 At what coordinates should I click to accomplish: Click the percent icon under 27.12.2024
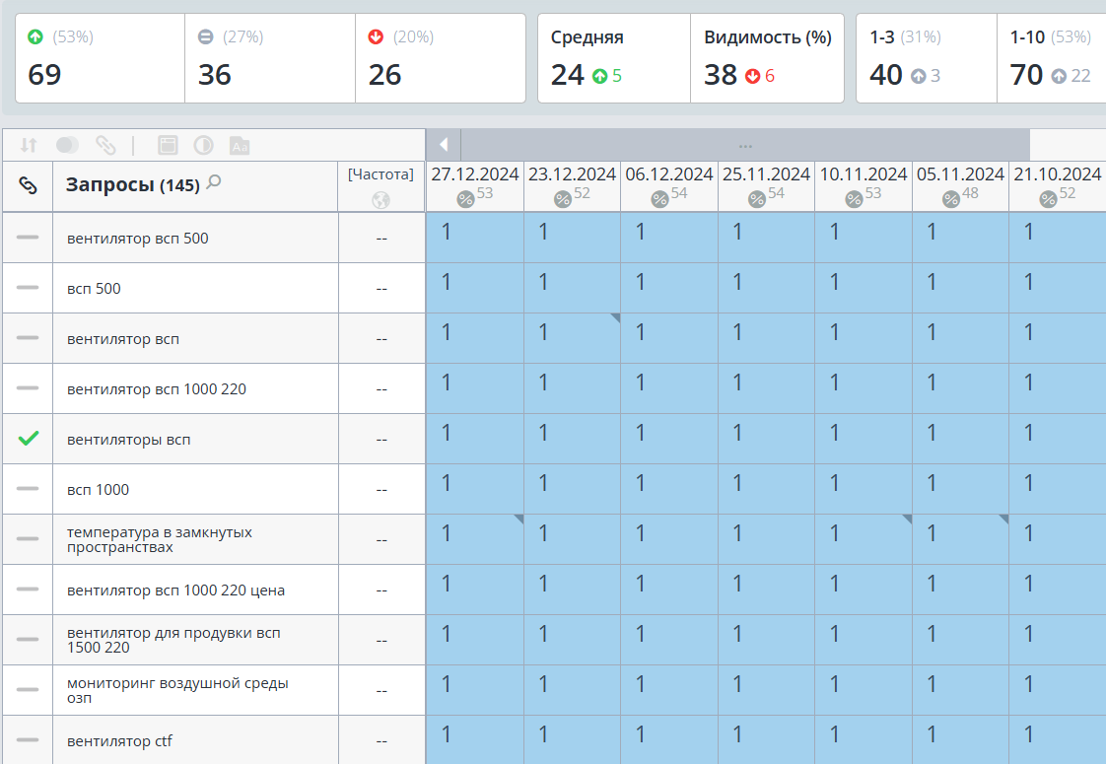[465, 200]
